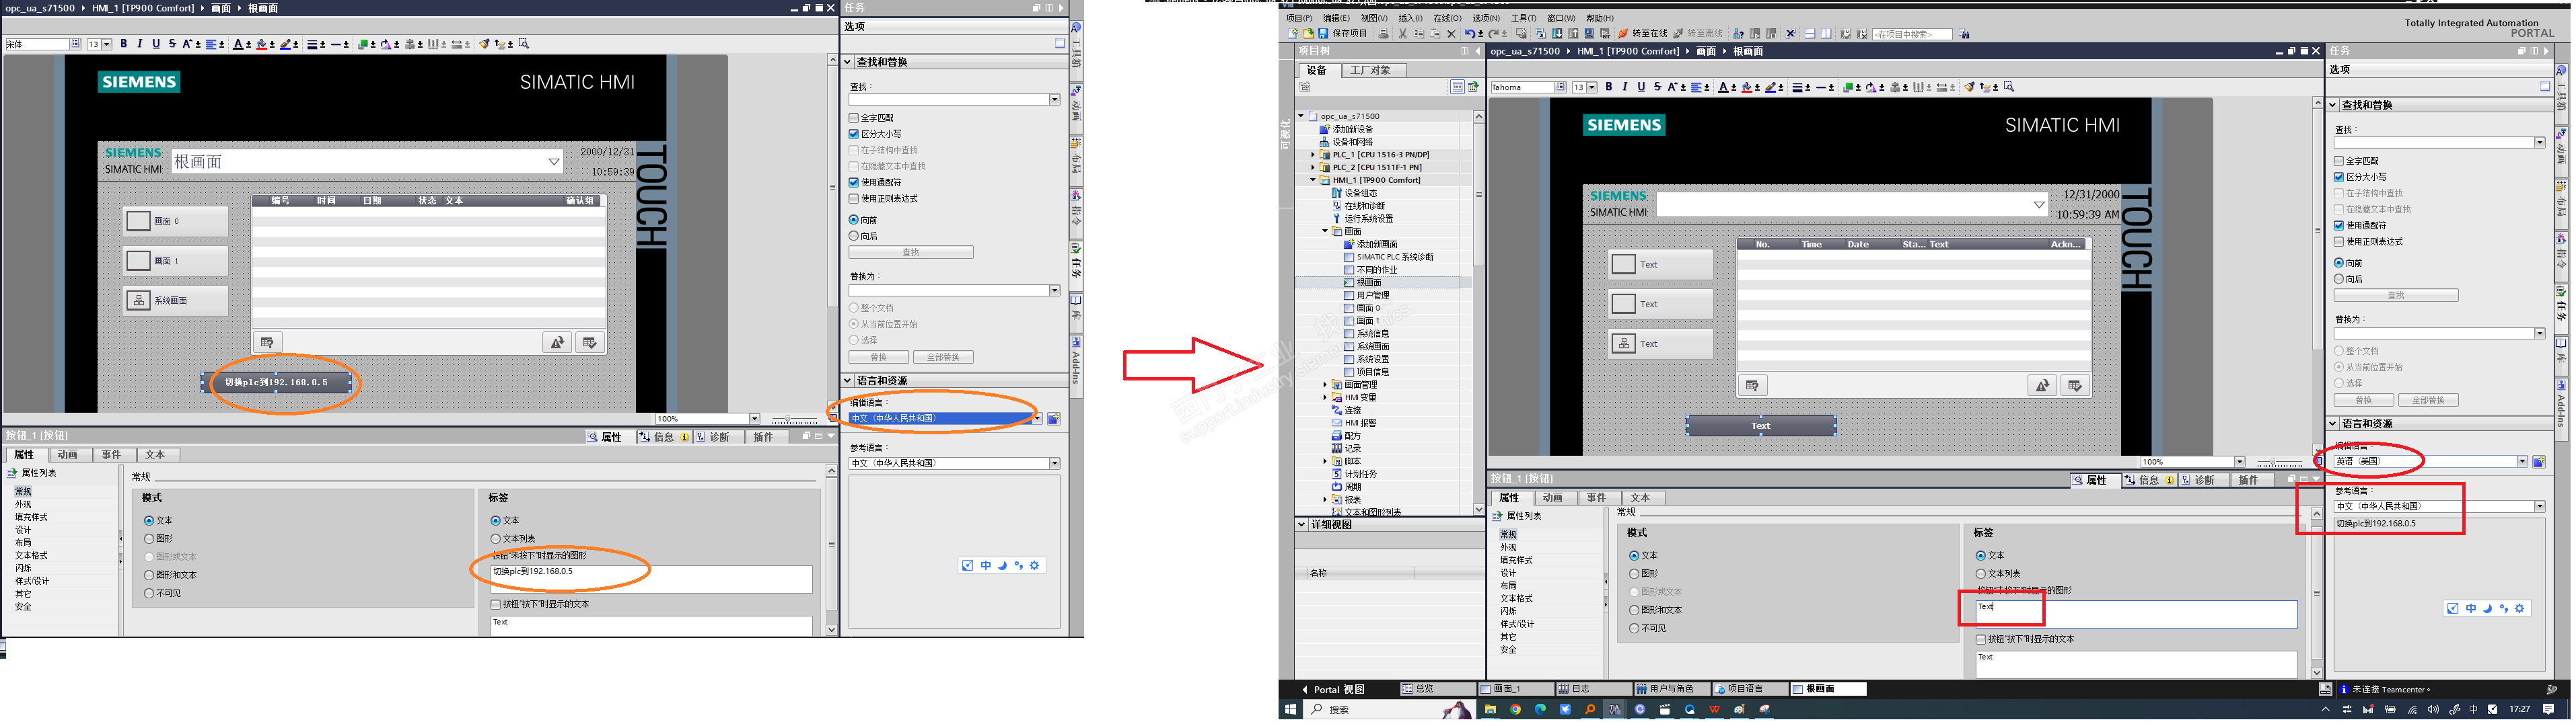Open the Tahoma font name dropdown

[1560, 87]
